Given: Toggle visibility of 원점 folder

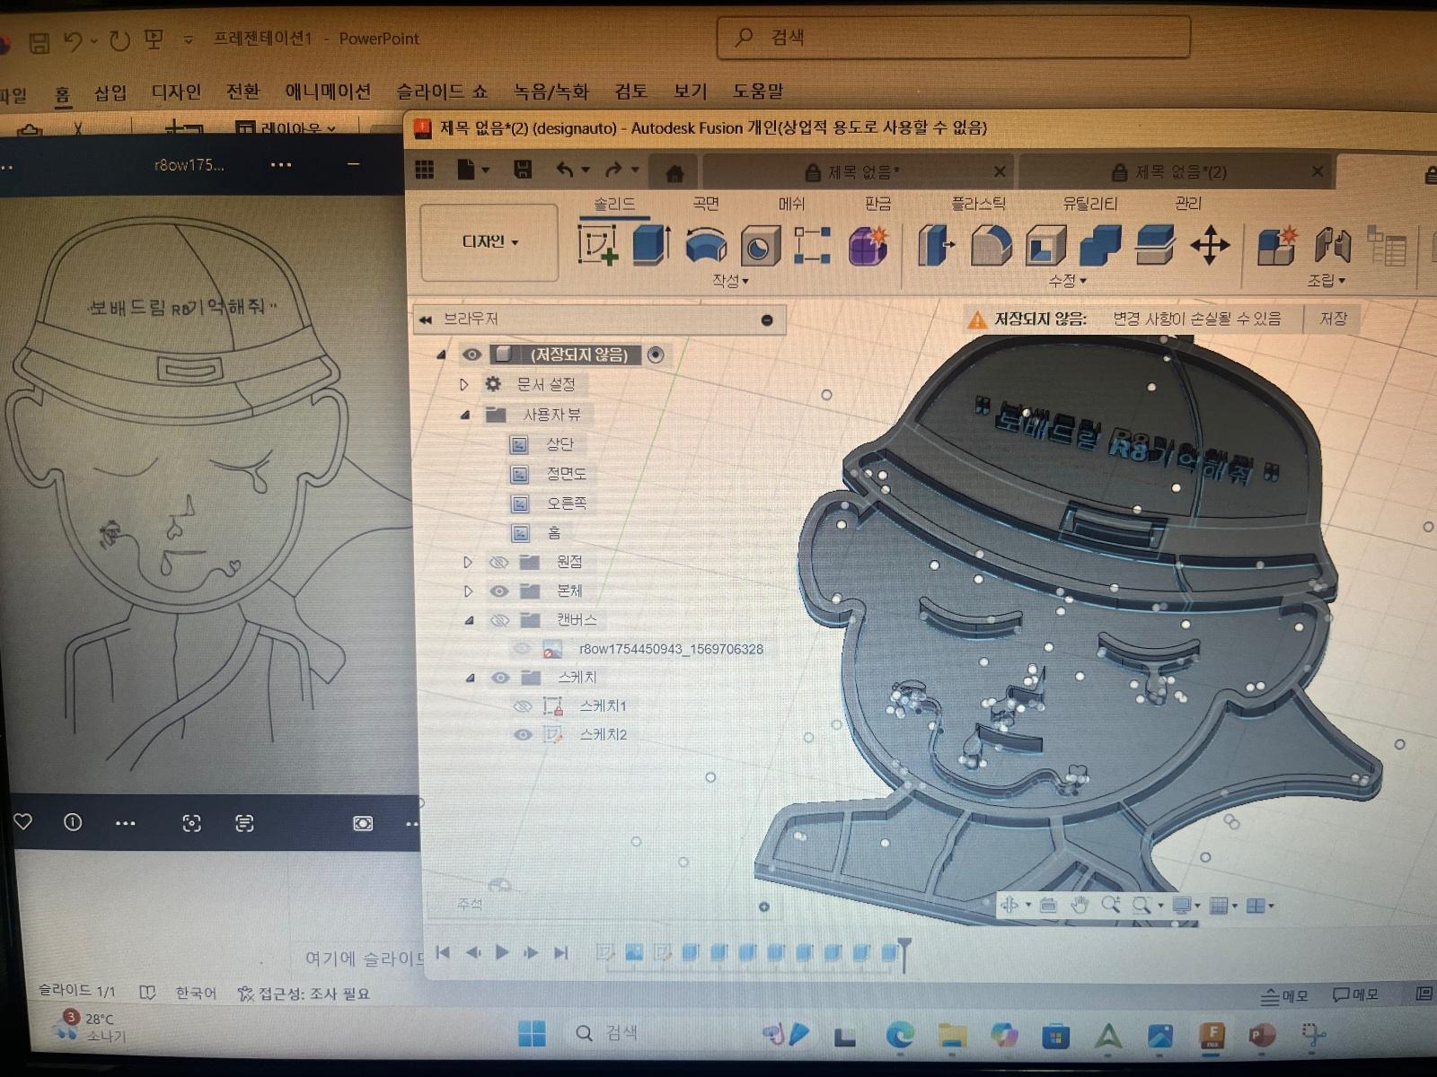Looking at the screenshot, I should coord(498,562).
